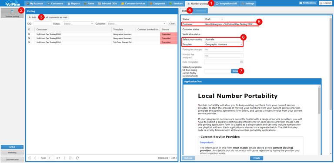334x163 pixels.
Task: Sort by the Template column header
Action: 124,30
